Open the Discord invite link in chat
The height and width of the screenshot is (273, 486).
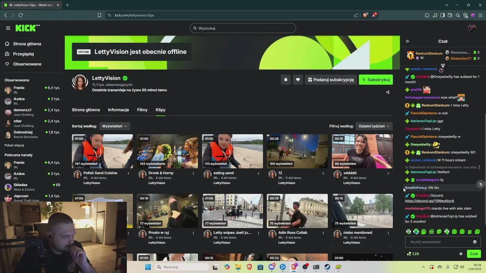[x=429, y=201]
